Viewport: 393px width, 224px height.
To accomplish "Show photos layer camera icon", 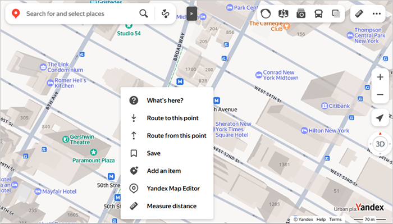I will pyautogui.click(x=301, y=13).
